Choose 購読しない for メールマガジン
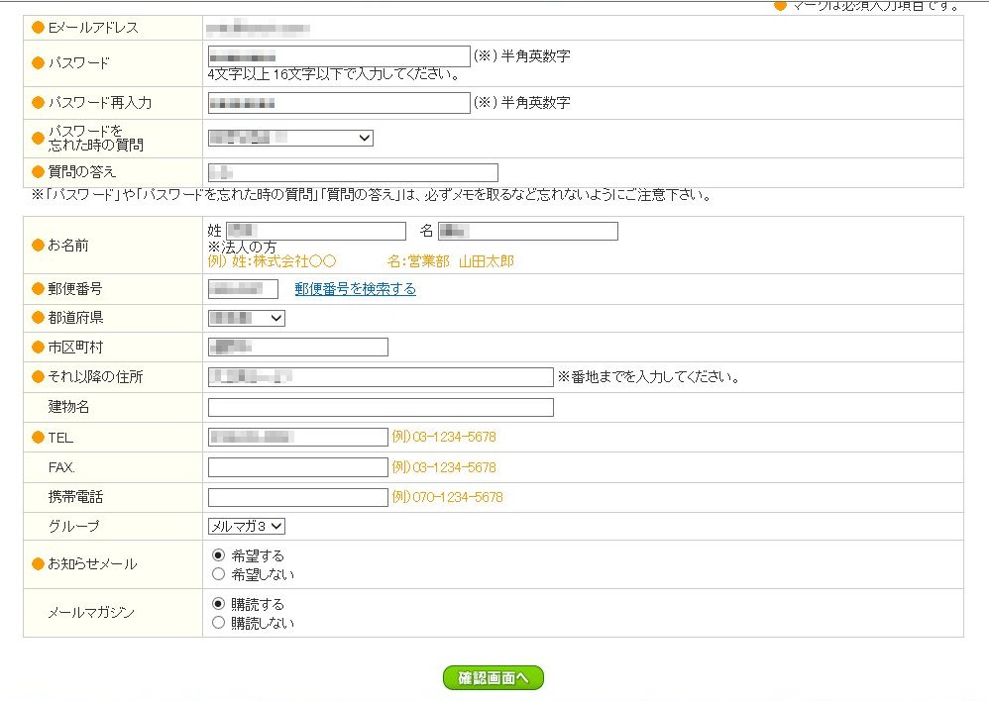The height and width of the screenshot is (701, 989). coord(219,623)
